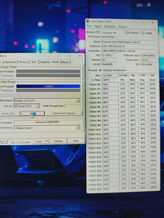The height and width of the screenshot is (218, 164).
Task: Click the Tj. Maks value 100°C
Action: pos(110,80)
